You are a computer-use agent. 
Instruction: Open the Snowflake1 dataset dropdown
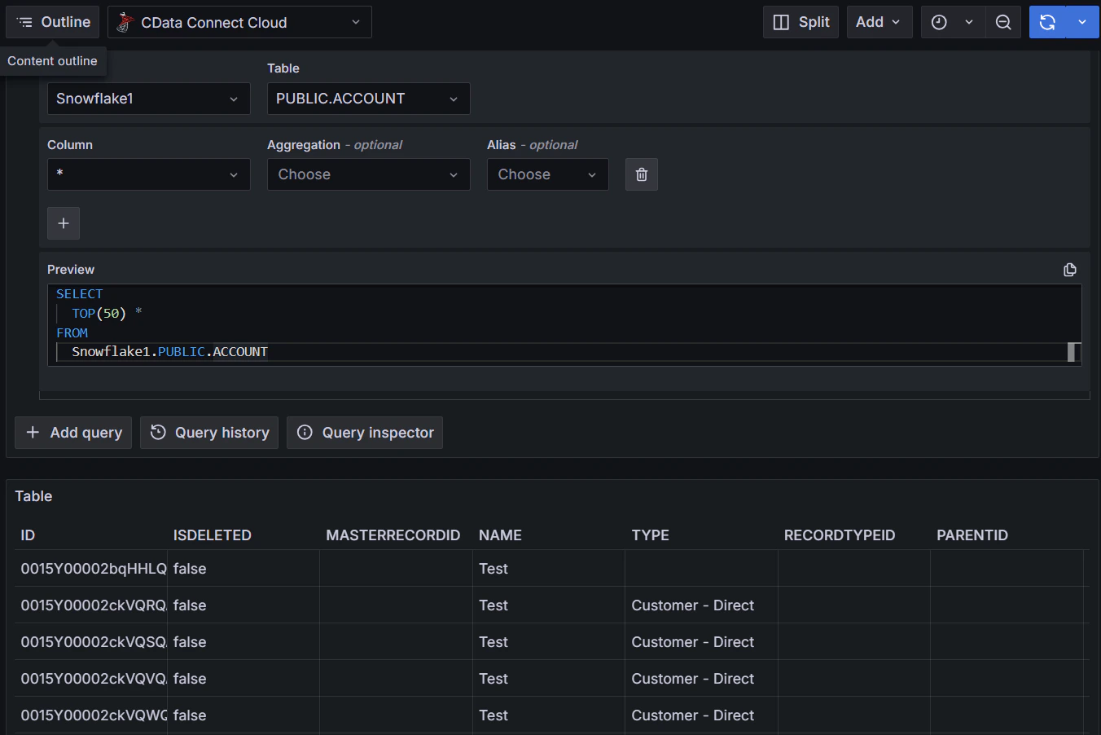[148, 99]
